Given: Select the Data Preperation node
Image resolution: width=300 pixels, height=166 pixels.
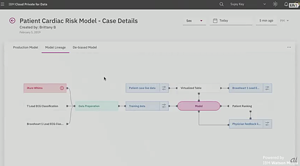Looking at the screenshot, I should [96, 106].
